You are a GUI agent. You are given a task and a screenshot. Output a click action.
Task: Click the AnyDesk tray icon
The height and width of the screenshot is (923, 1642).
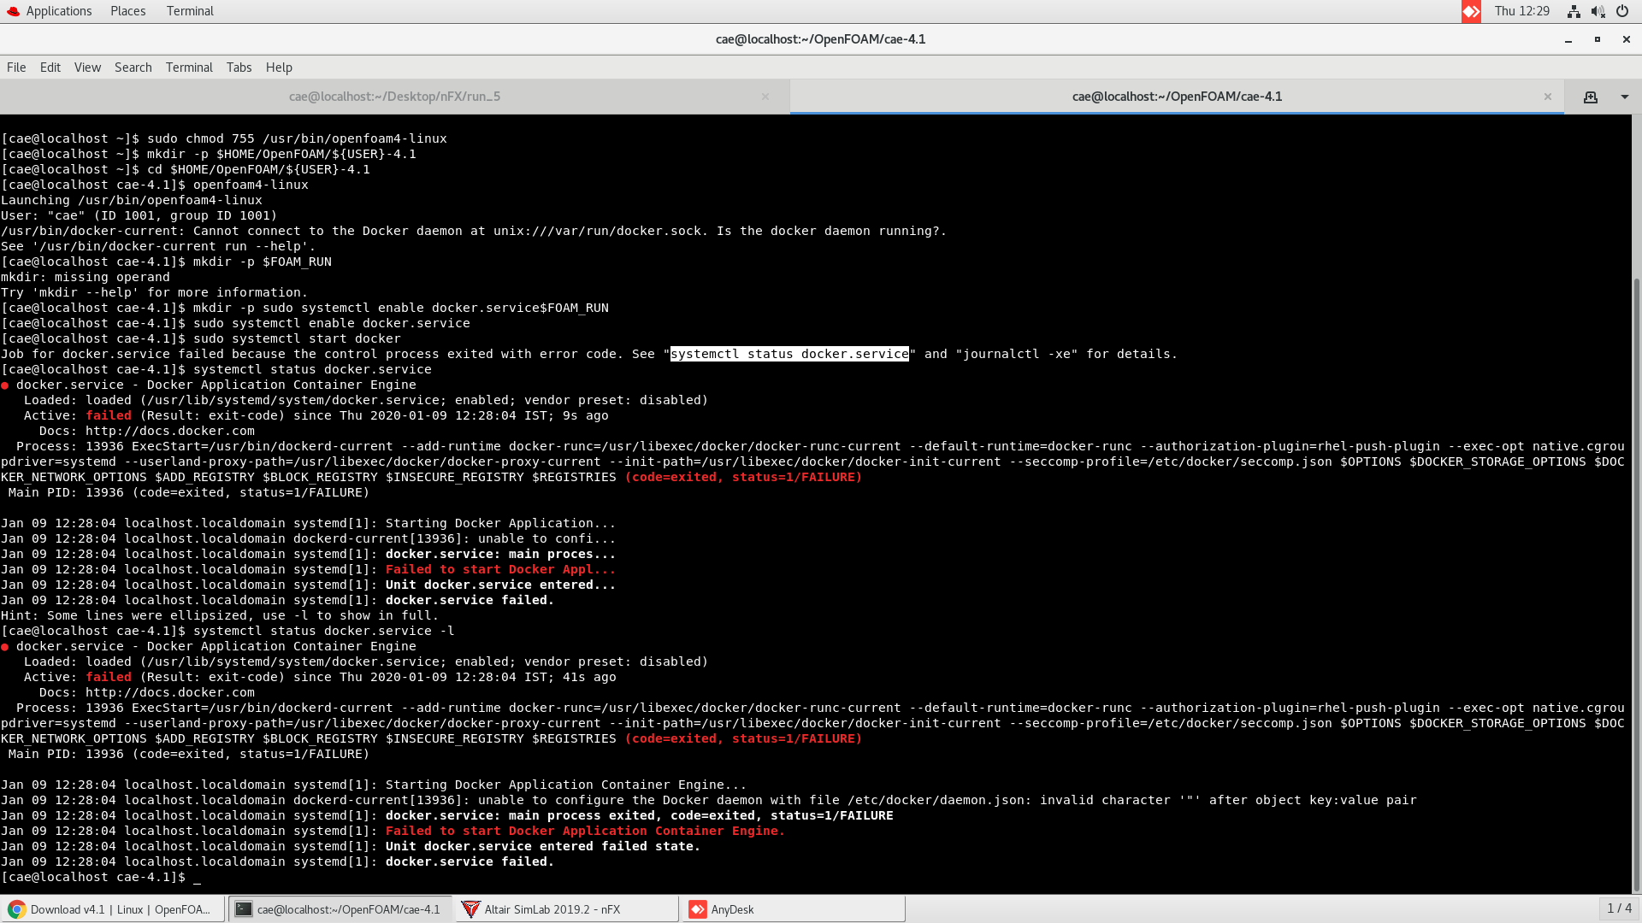pyautogui.click(x=1471, y=11)
